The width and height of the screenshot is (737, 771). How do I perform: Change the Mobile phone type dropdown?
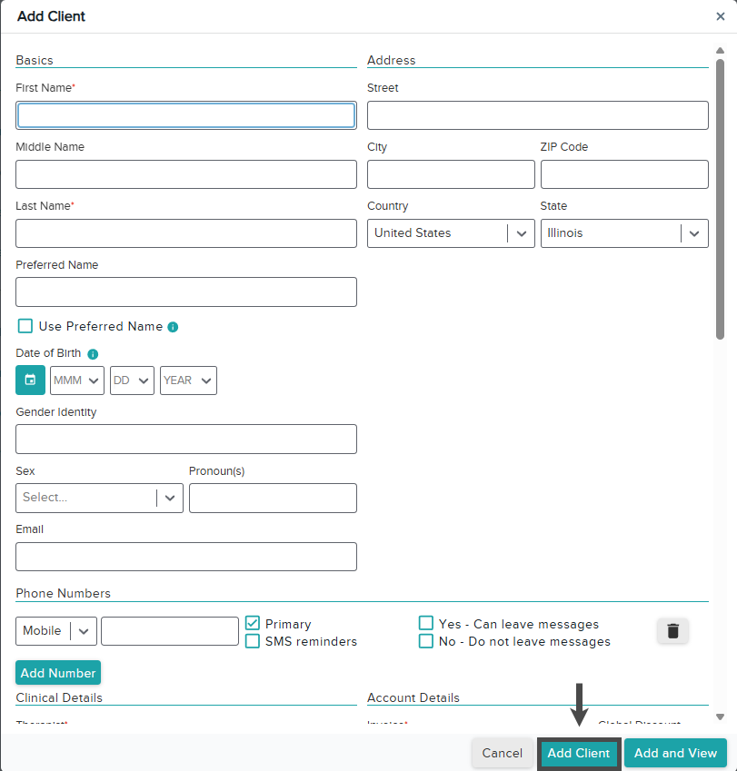[55, 631]
